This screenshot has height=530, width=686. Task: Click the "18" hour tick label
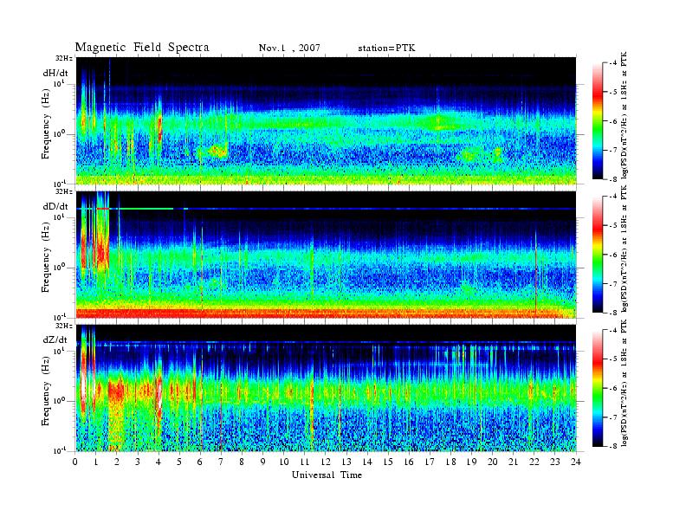tap(450, 462)
